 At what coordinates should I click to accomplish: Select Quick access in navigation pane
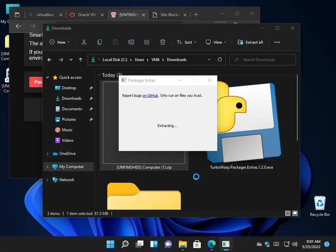(x=70, y=77)
